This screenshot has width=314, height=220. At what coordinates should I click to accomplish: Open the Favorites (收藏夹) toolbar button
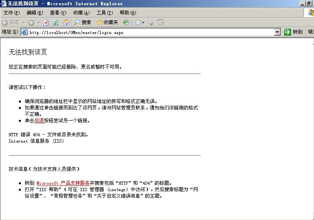point(107,22)
